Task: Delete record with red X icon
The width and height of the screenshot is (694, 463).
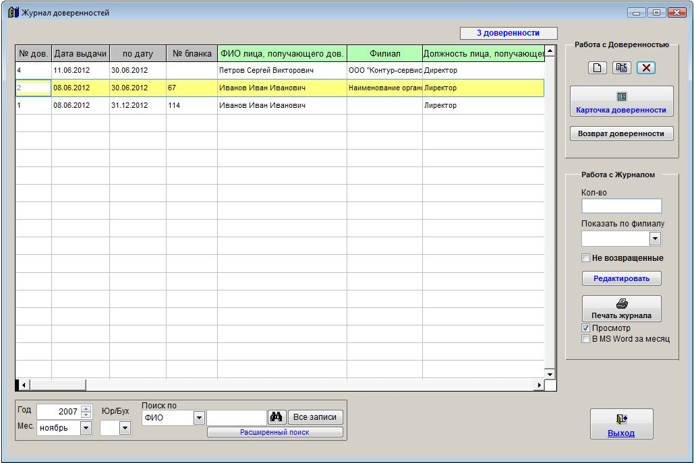Action: click(645, 67)
